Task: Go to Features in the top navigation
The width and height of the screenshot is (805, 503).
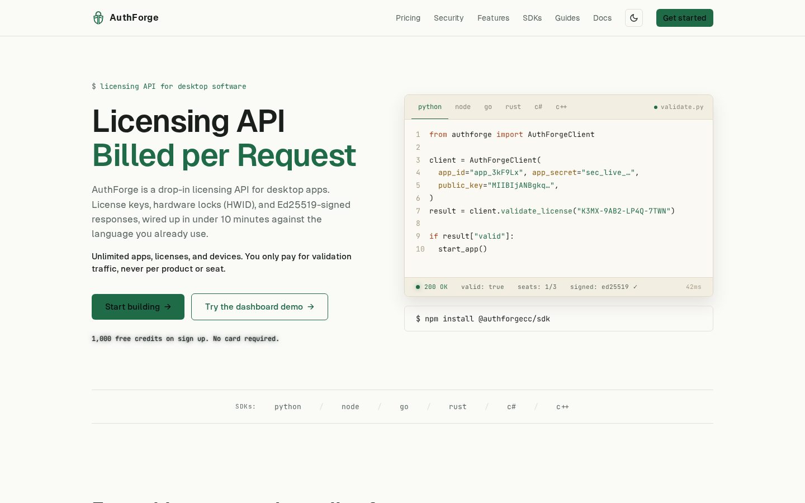Action: [493, 18]
